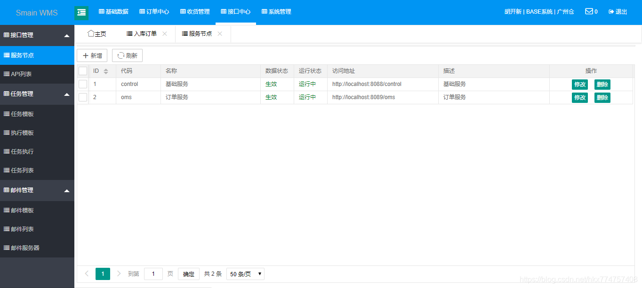This screenshot has width=642, height=288.
Task: Collapse the 接口管理 sidebar group
Action: click(x=67, y=36)
